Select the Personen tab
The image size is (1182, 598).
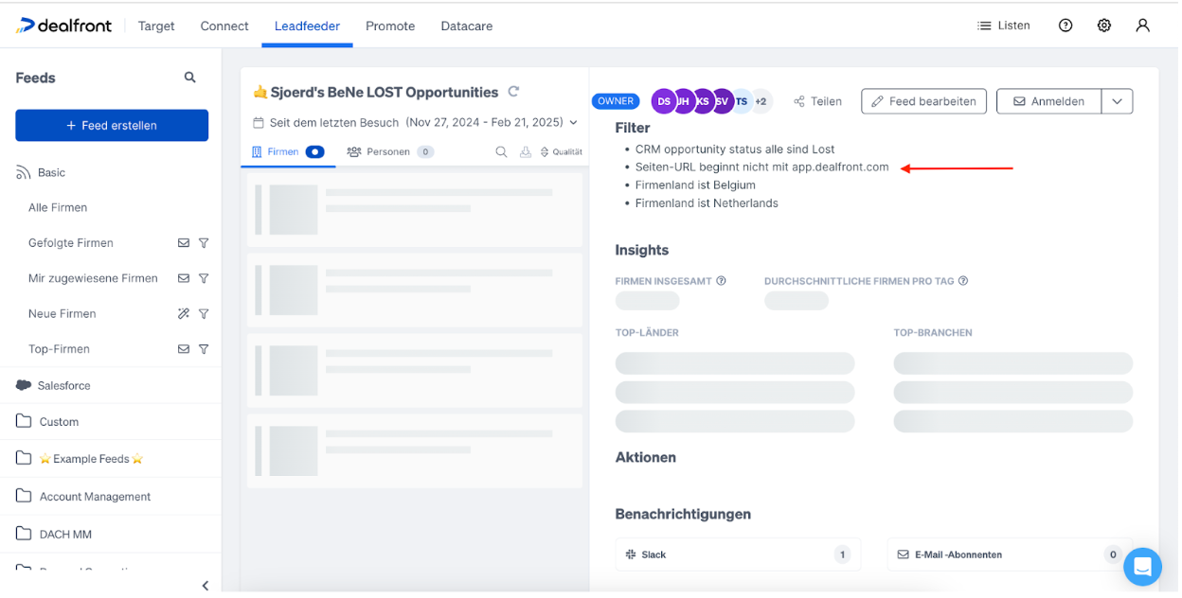click(x=390, y=151)
